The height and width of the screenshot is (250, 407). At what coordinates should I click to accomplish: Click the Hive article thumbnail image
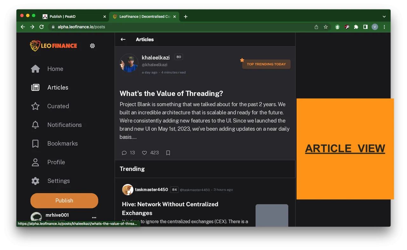272,215
